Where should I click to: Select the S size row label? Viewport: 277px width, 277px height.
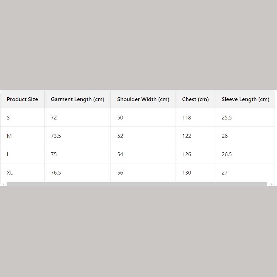8,118
